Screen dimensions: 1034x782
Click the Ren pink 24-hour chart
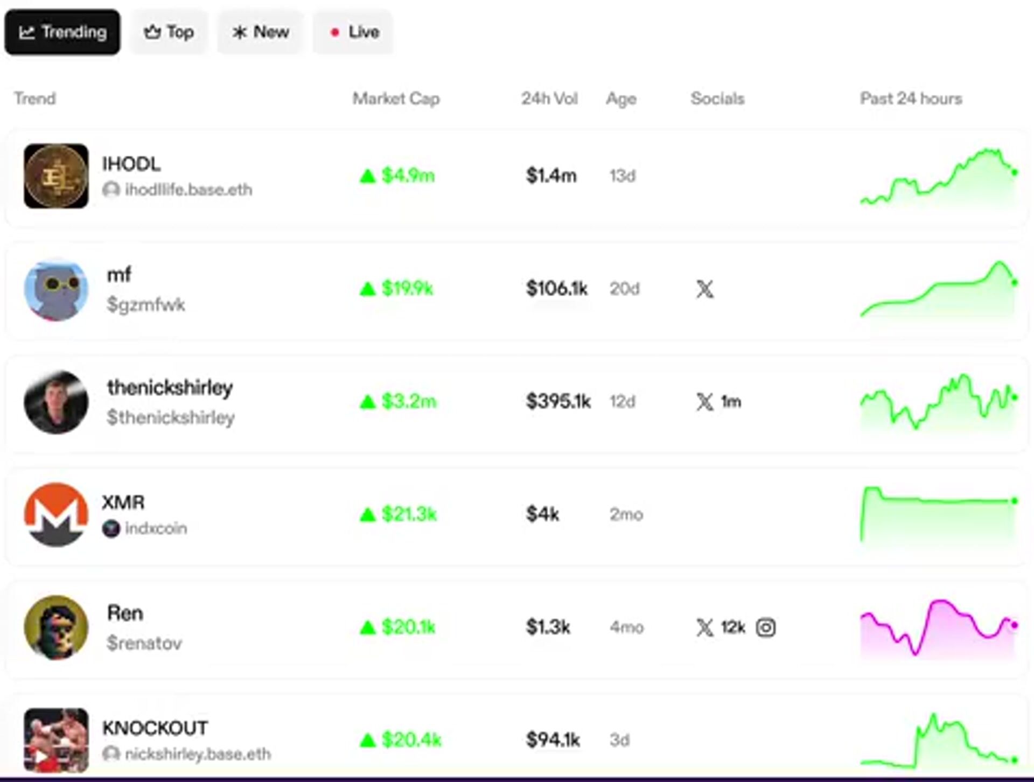pos(938,627)
